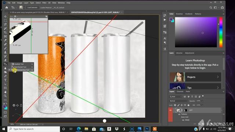Switch to the Libraries tab
235x132 pixels.
click(x=179, y=53)
